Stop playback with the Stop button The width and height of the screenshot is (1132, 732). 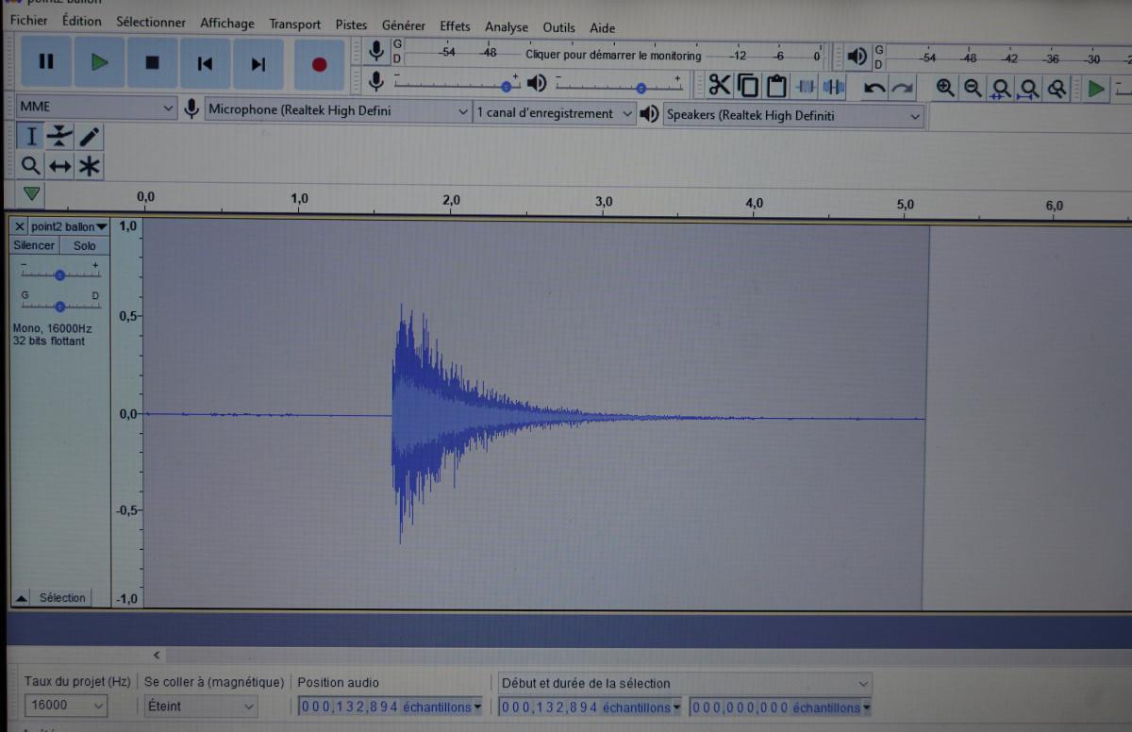(x=152, y=63)
